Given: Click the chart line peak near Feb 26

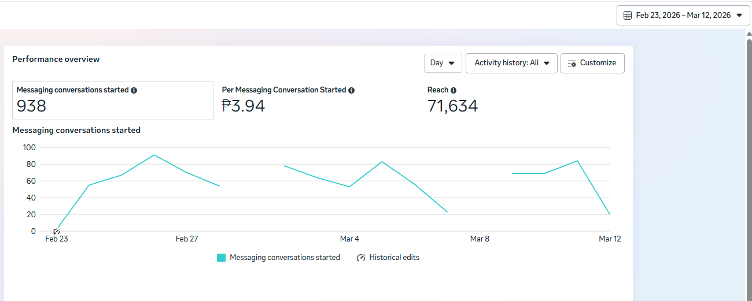Looking at the screenshot, I should point(154,155).
